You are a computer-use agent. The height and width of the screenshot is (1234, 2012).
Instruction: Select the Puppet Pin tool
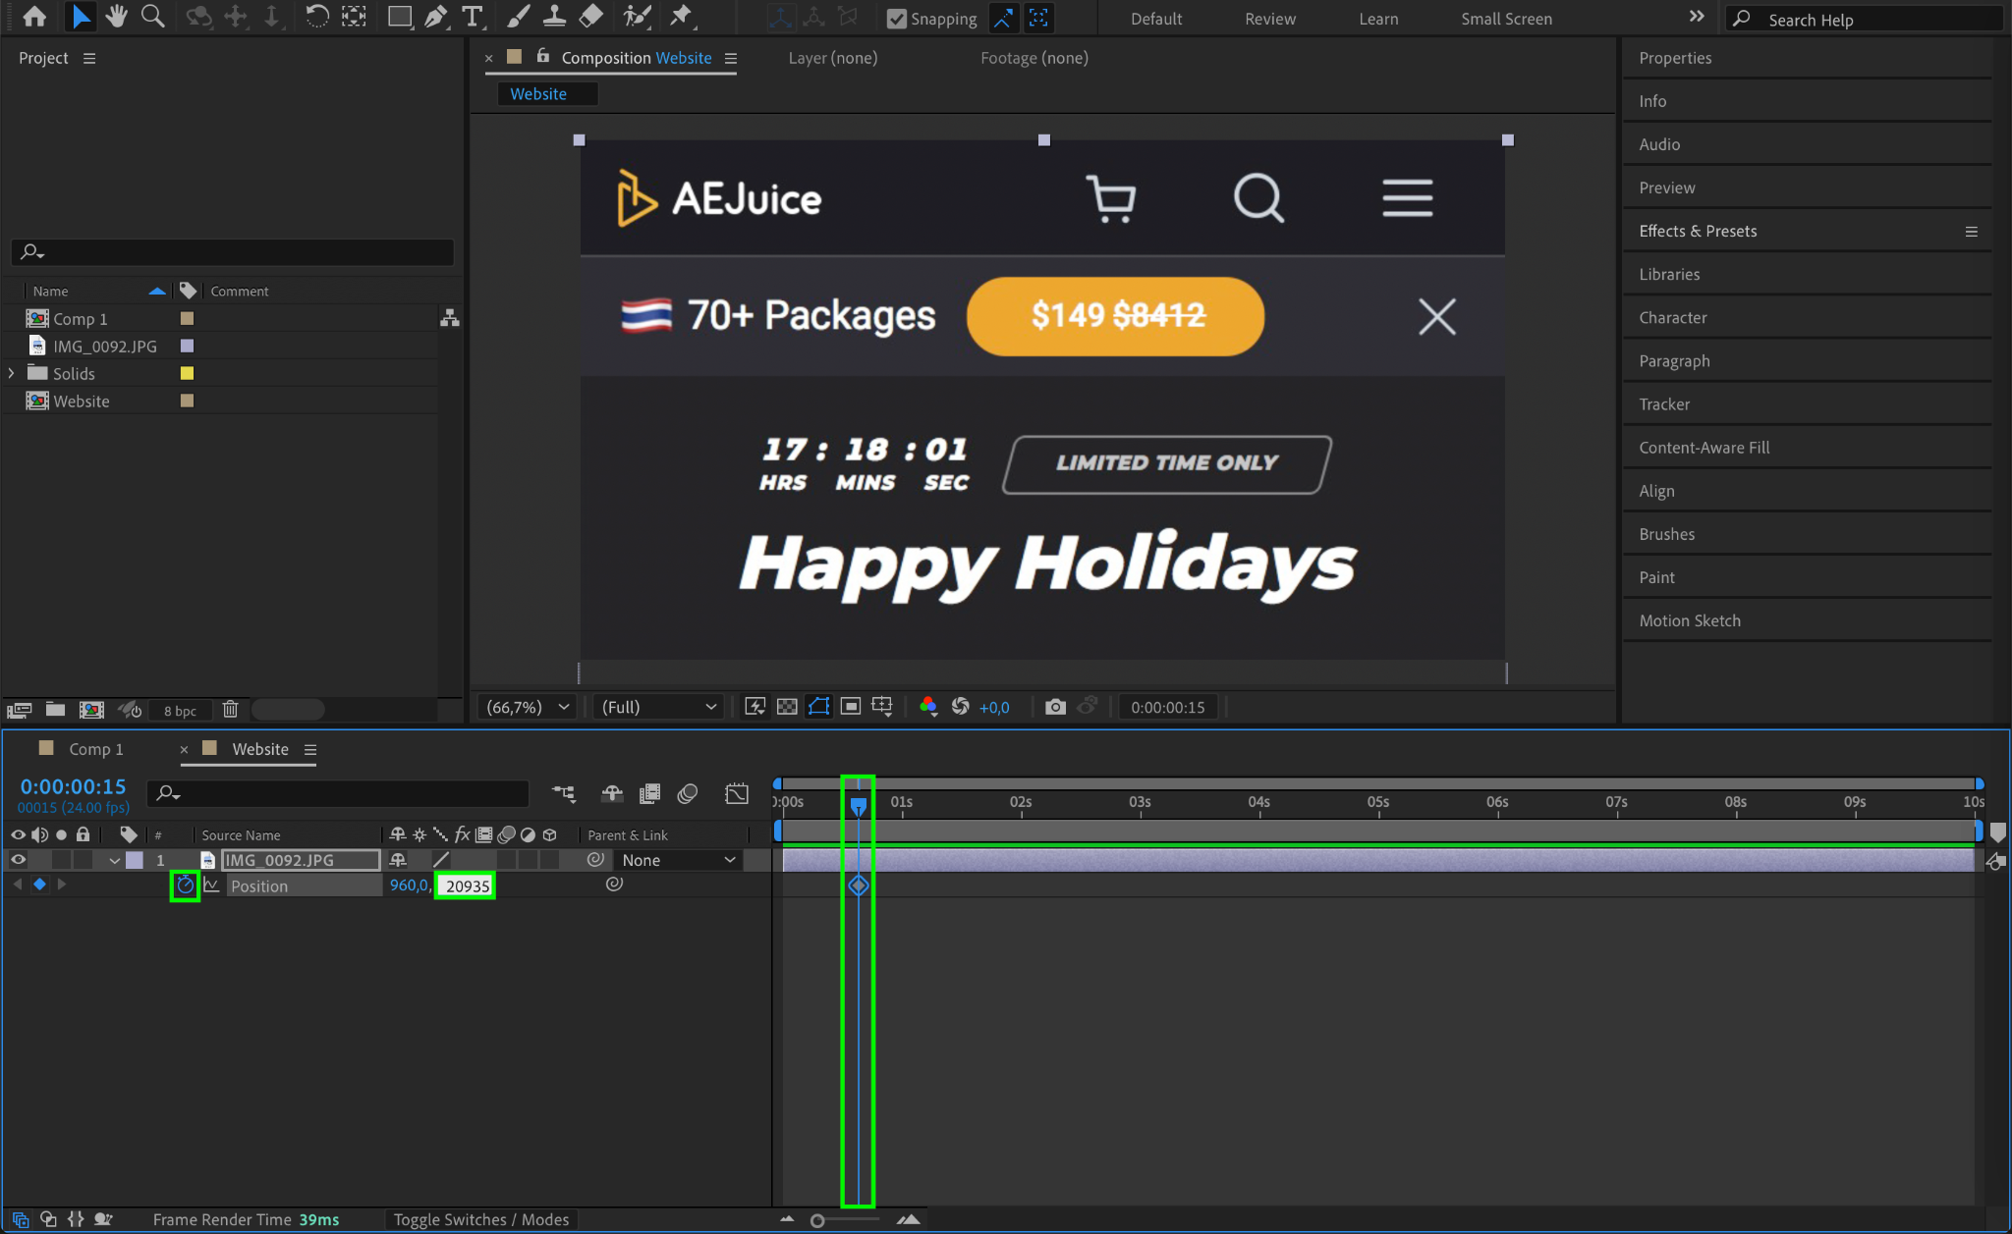point(680,17)
